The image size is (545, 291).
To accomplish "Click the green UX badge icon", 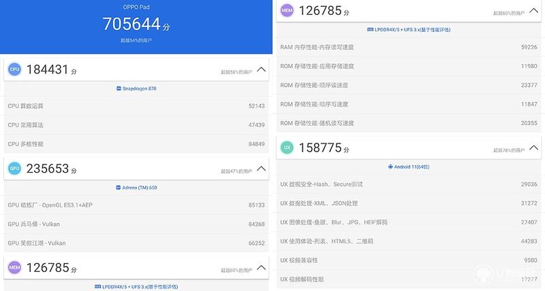I will (x=287, y=148).
